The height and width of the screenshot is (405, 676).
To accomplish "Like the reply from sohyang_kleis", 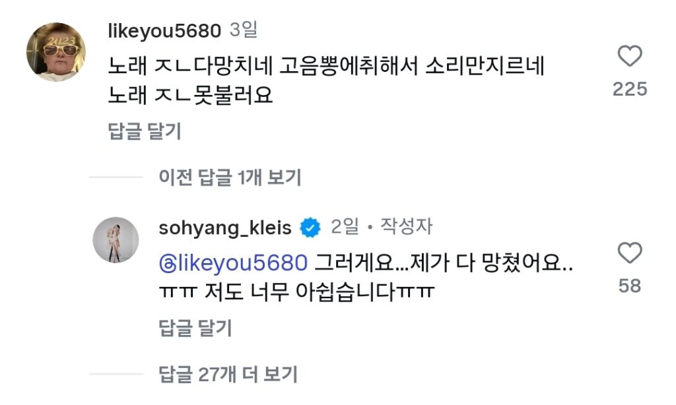I will coord(629,254).
